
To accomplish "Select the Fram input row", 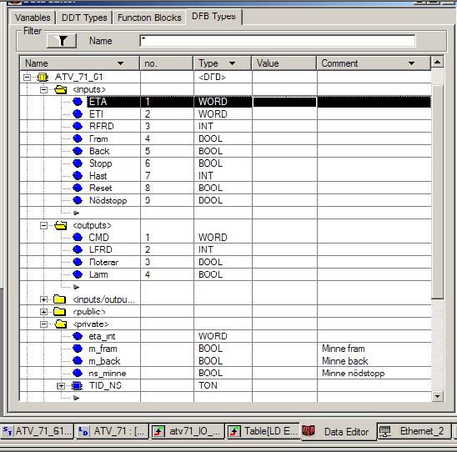I will coord(225,138).
